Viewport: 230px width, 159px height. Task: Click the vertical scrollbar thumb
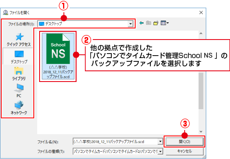tap(201, 91)
